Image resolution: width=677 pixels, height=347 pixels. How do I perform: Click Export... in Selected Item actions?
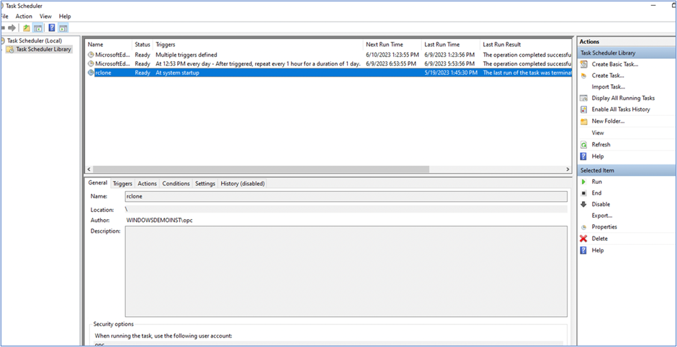coord(602,216)
